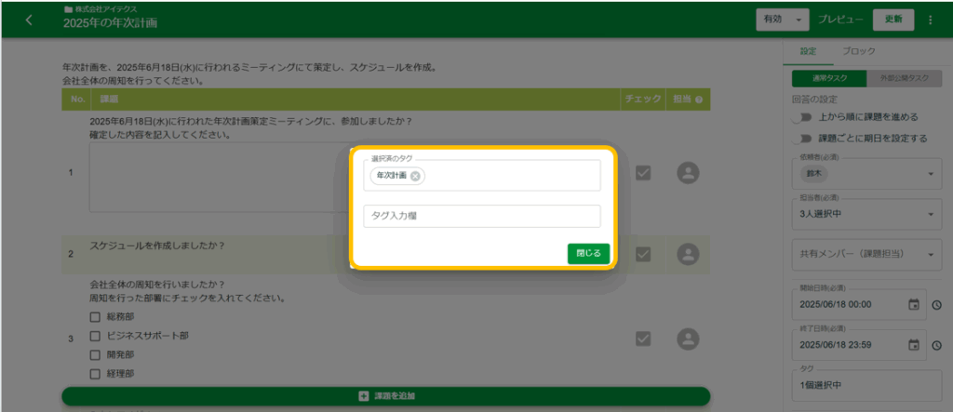Click the 更新 button

coord(893,20)
